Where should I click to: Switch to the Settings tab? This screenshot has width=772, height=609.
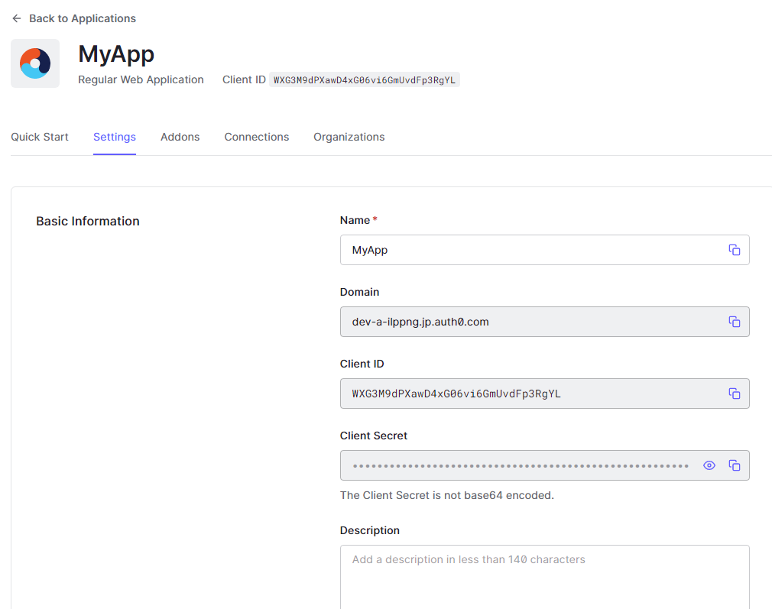pos(115,137)
